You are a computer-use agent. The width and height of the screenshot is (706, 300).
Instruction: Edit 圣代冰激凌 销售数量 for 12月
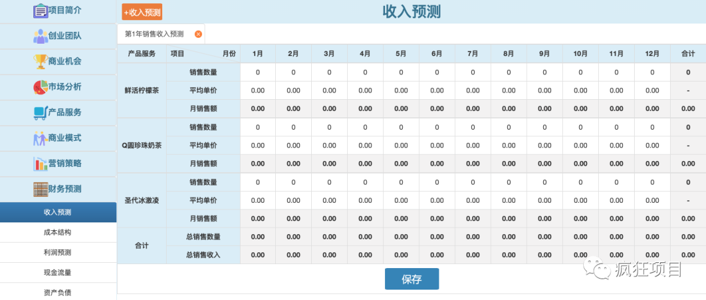(652, 183)
